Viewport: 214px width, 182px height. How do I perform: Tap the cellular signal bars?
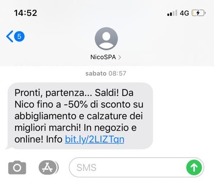tap(172, 13)
